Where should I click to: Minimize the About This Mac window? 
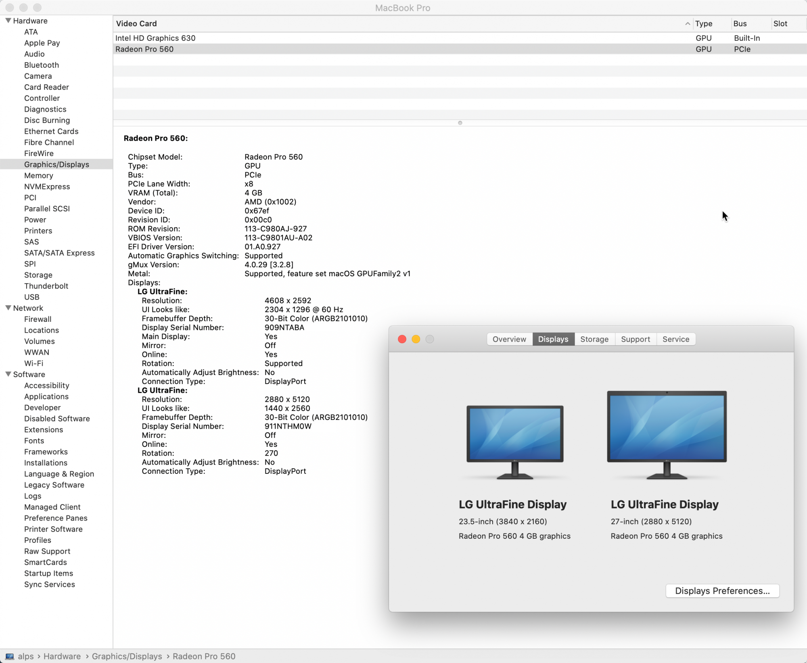point(416,339)
